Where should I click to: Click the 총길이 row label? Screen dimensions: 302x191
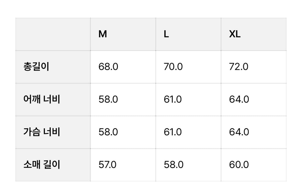click(x=36, y=67)
